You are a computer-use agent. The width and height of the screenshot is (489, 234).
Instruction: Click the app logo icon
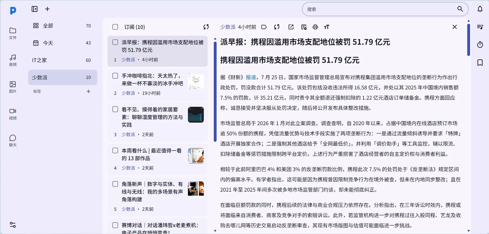click(x=13, y=10)
